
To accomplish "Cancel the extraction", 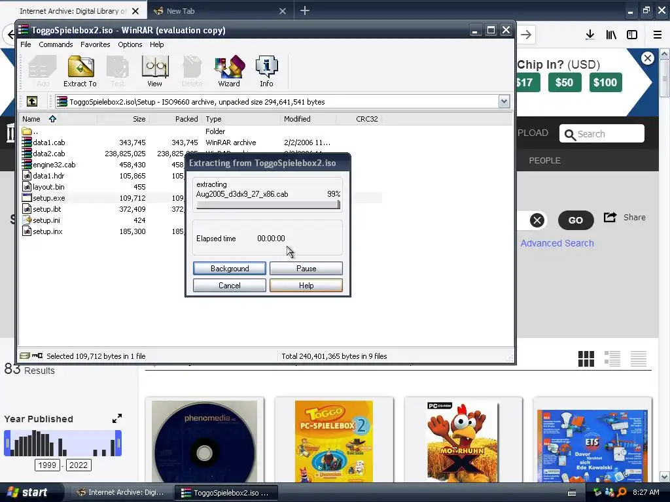I will [230, 286].
